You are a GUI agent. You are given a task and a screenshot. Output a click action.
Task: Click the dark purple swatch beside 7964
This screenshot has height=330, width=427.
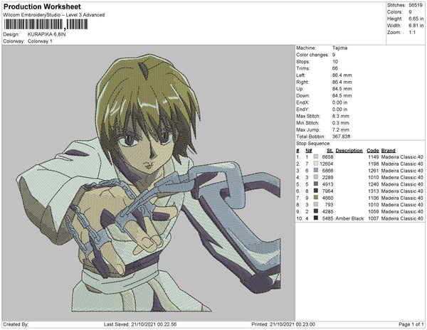(316, 191)
